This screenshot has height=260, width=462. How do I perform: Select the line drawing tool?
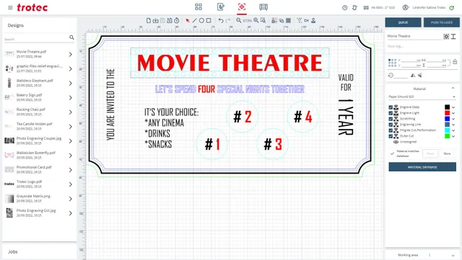click(194, 20)
